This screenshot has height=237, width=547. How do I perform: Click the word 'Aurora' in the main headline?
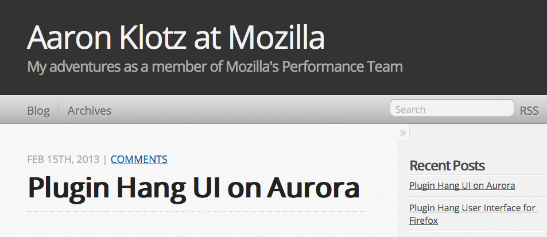pos(313,188)
